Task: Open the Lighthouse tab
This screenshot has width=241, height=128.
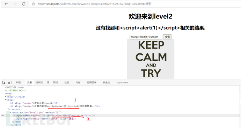Action: pos(122,82)
